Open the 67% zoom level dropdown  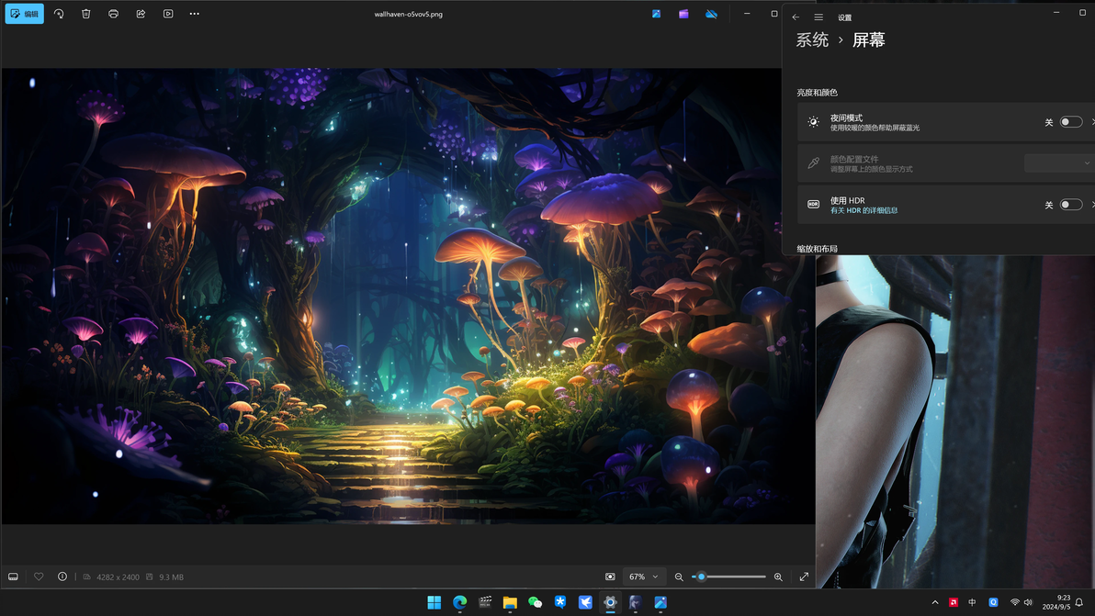coord(643,577)
